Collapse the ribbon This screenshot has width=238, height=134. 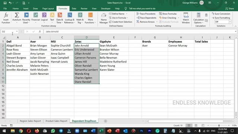(235, 26)
